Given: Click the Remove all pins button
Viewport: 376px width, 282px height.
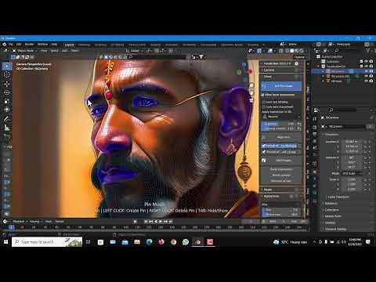Looking at the screenshot, I should pyautogui.click(x=281, y=181).
